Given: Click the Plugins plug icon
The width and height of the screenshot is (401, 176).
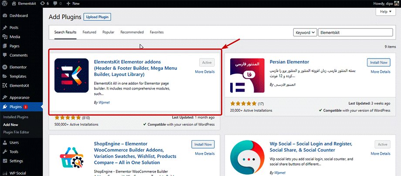Looking at the screenshot, I should (x=5, y=107).
